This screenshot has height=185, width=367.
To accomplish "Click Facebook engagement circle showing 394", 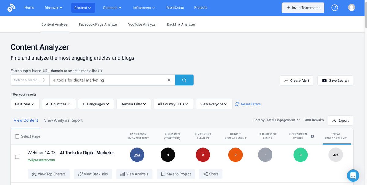I will tap(137, 155).
